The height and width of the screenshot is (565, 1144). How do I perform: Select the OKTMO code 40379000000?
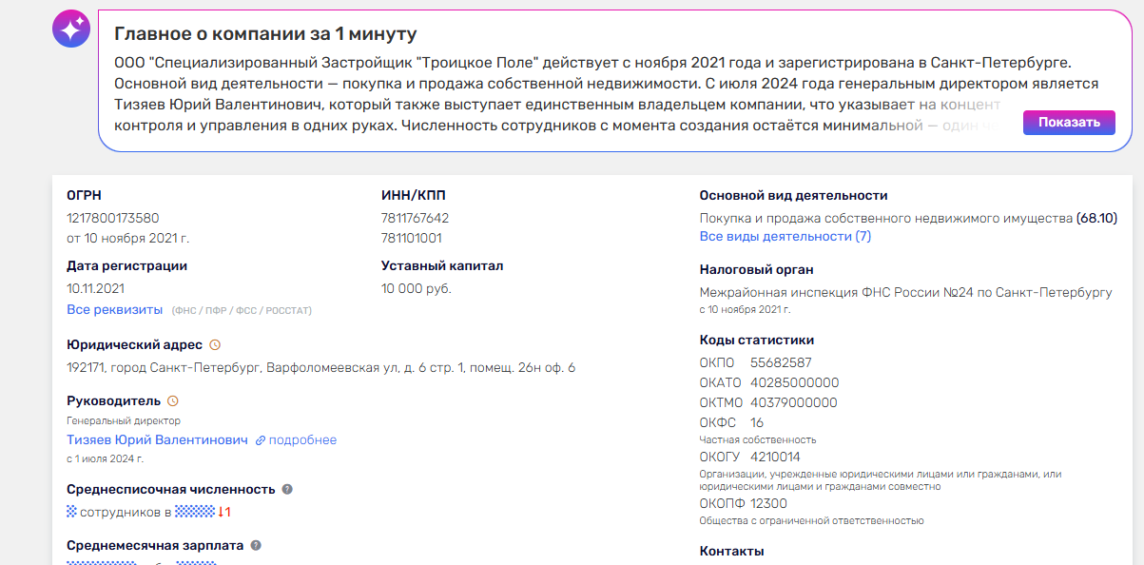(x=794, y=402)
